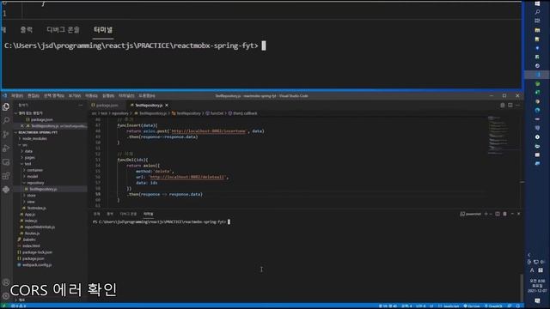Click the open changes icon in the editor toolbar
The width and height of the screenshot is (550, 309).
pyautogui.click(x=502, y=105)
